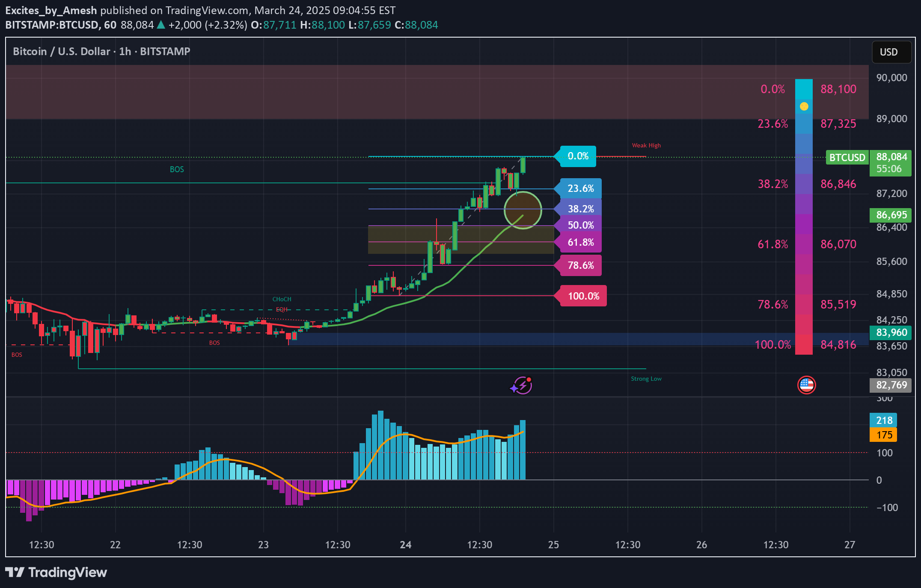This screenshot has height=588, width=921.
Task: Click the 89,000 price axis label
Action: tap(891, 119)
